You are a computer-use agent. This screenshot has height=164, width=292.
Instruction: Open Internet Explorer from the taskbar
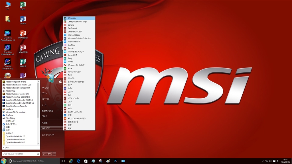click(71, 161)
